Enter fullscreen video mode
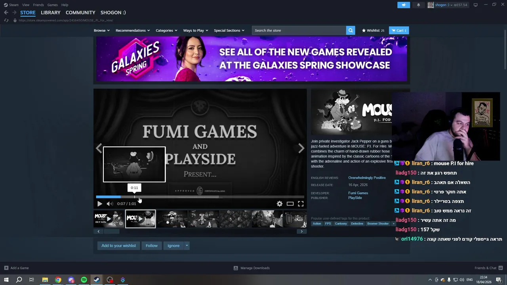 301,203
